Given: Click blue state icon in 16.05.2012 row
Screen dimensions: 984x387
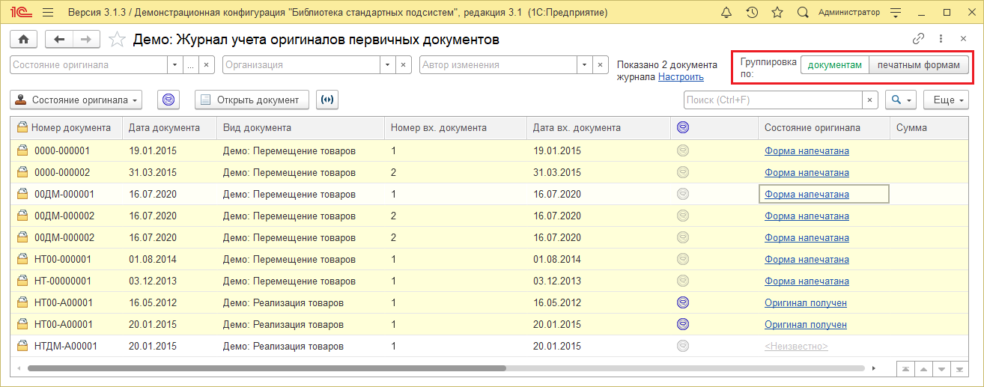Looking at the screenshot, I should [682, 302].
